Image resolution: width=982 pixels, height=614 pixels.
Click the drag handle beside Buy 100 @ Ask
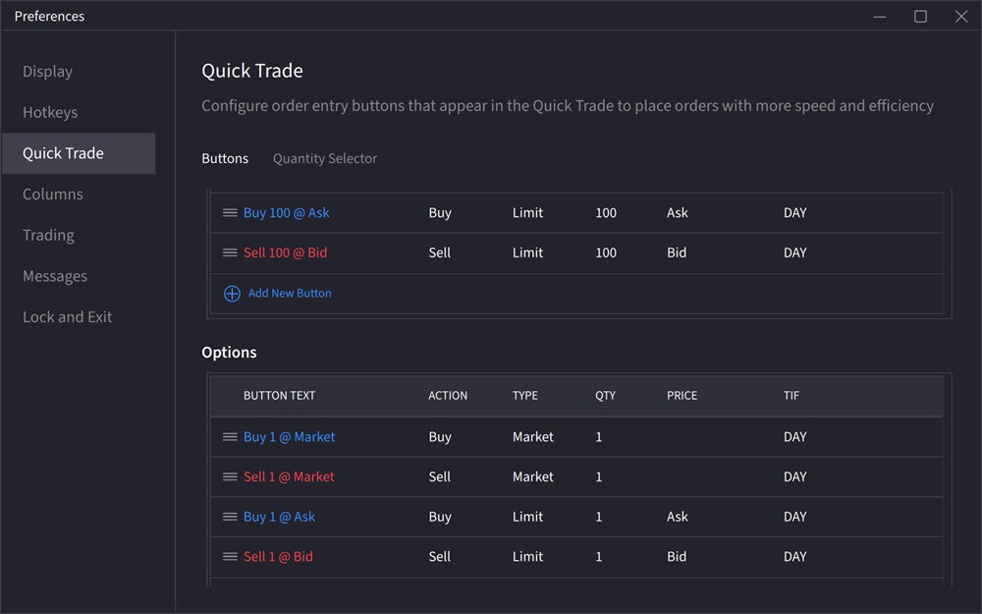click(231, 212)
